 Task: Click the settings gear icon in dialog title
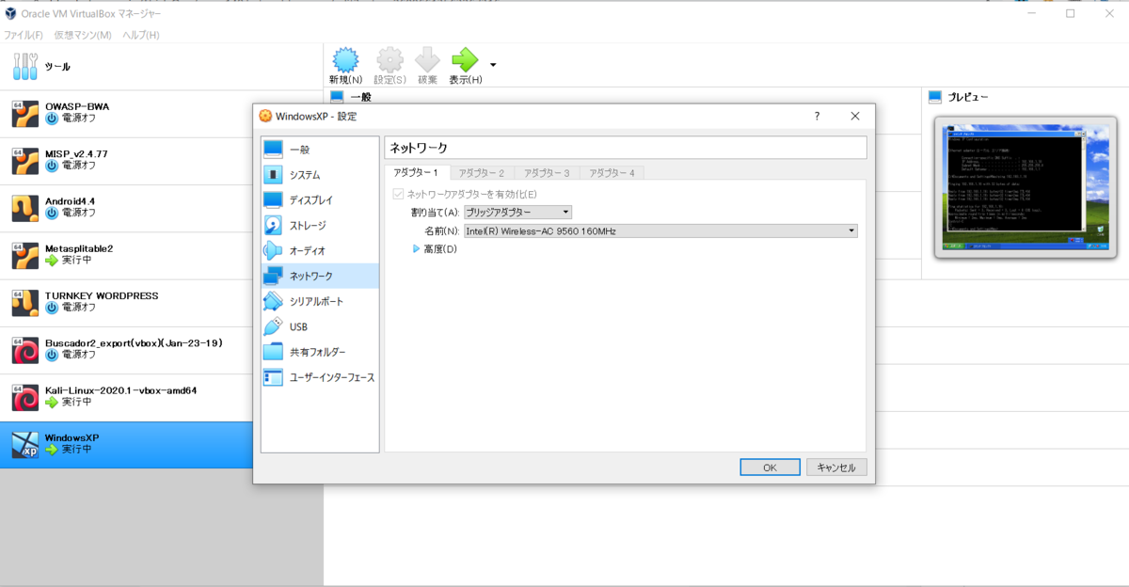[265, 117]
